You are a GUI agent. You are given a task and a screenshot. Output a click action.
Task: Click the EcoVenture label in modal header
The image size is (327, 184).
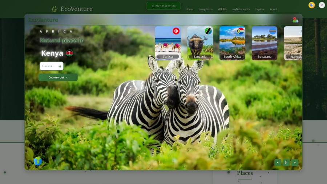[43, 20]
